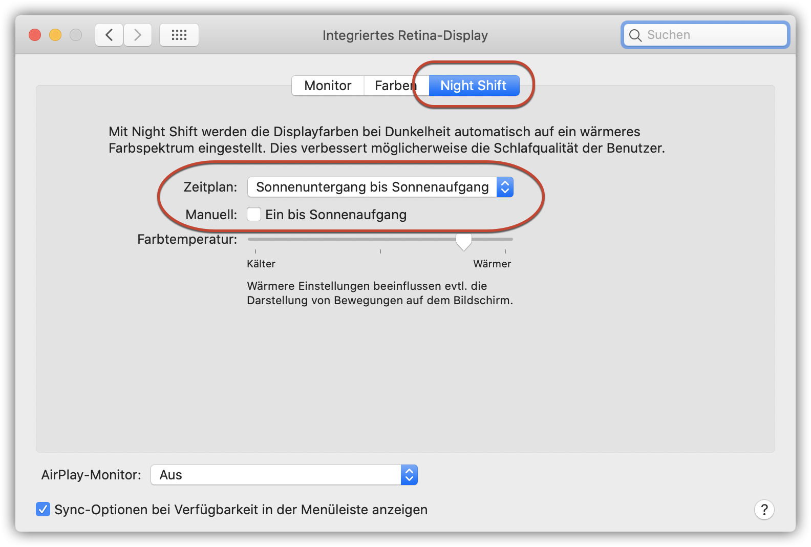
Task: Show all preferences via grid icon
Action: (179, 35)
